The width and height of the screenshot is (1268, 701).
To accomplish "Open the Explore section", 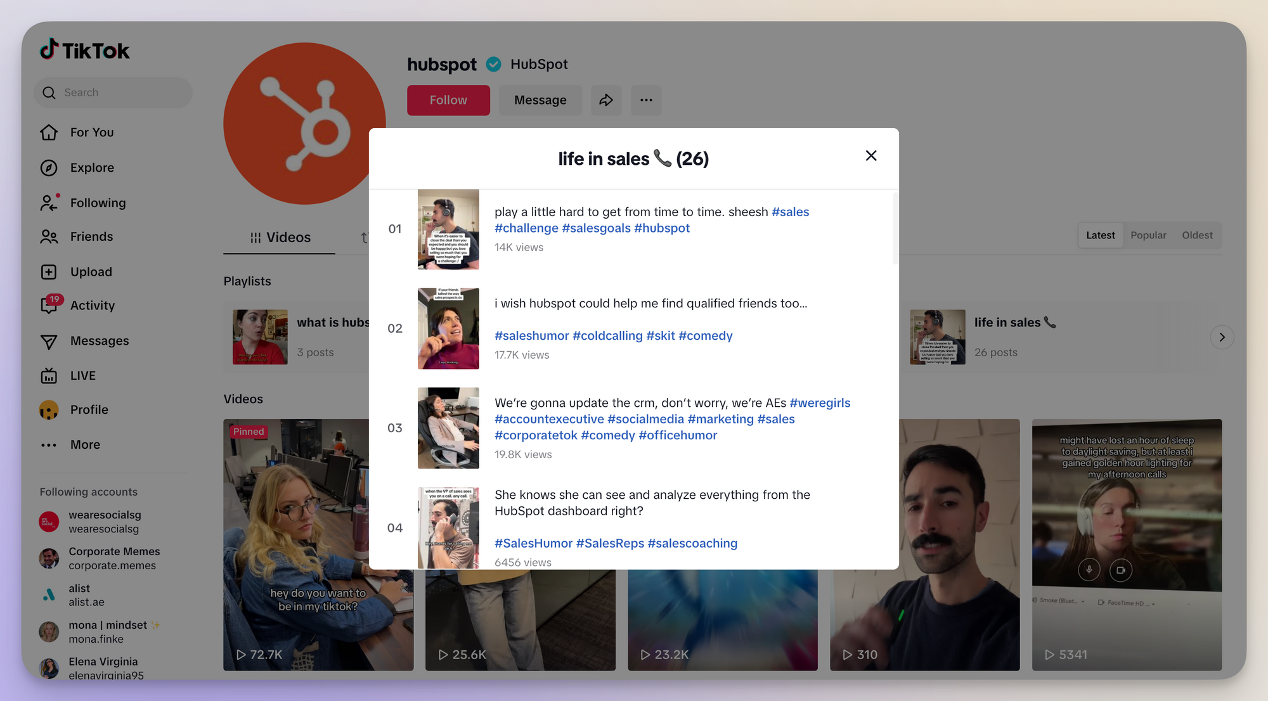I will pyautogui.click(x=91, y=167).
